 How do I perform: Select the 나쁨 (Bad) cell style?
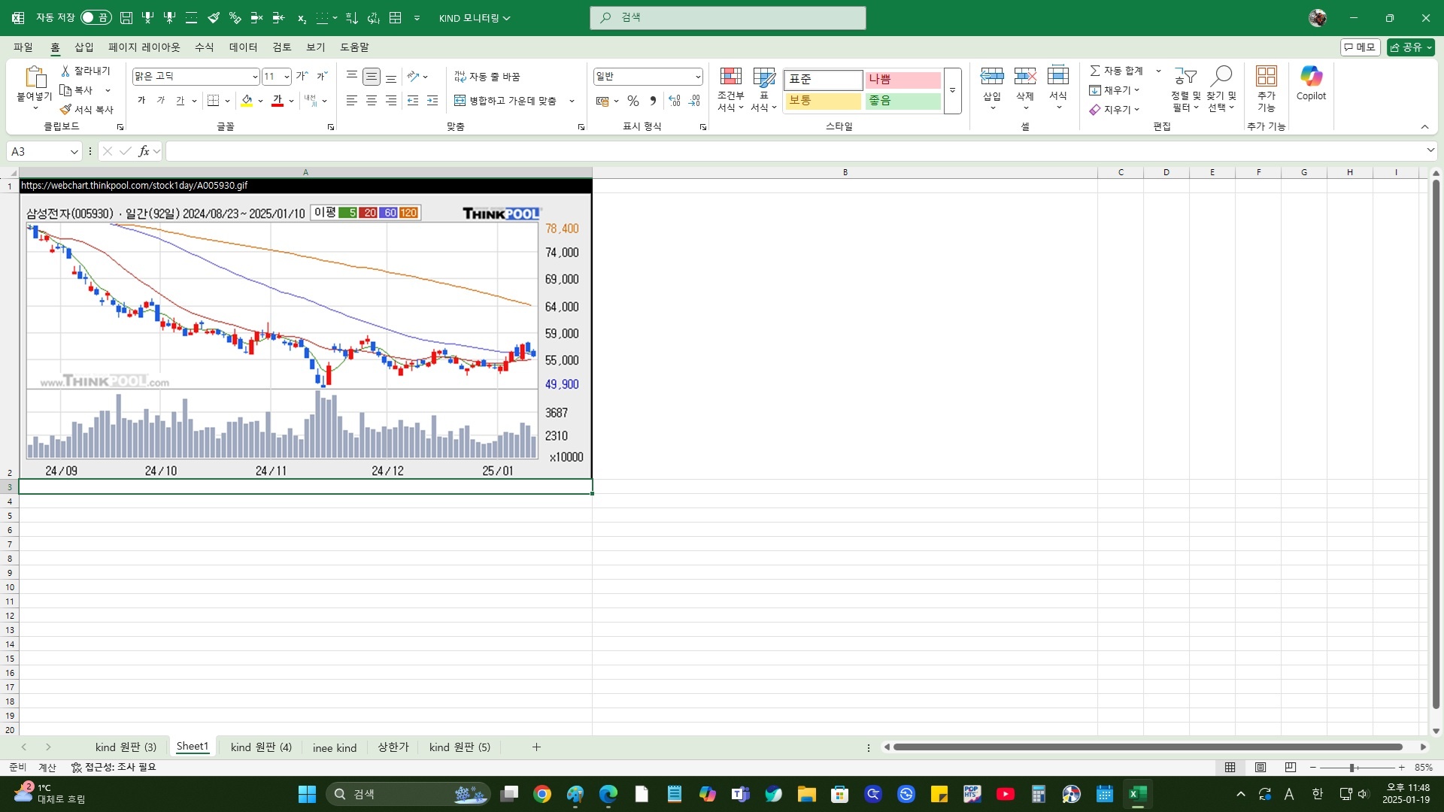(x=903, y=80)
